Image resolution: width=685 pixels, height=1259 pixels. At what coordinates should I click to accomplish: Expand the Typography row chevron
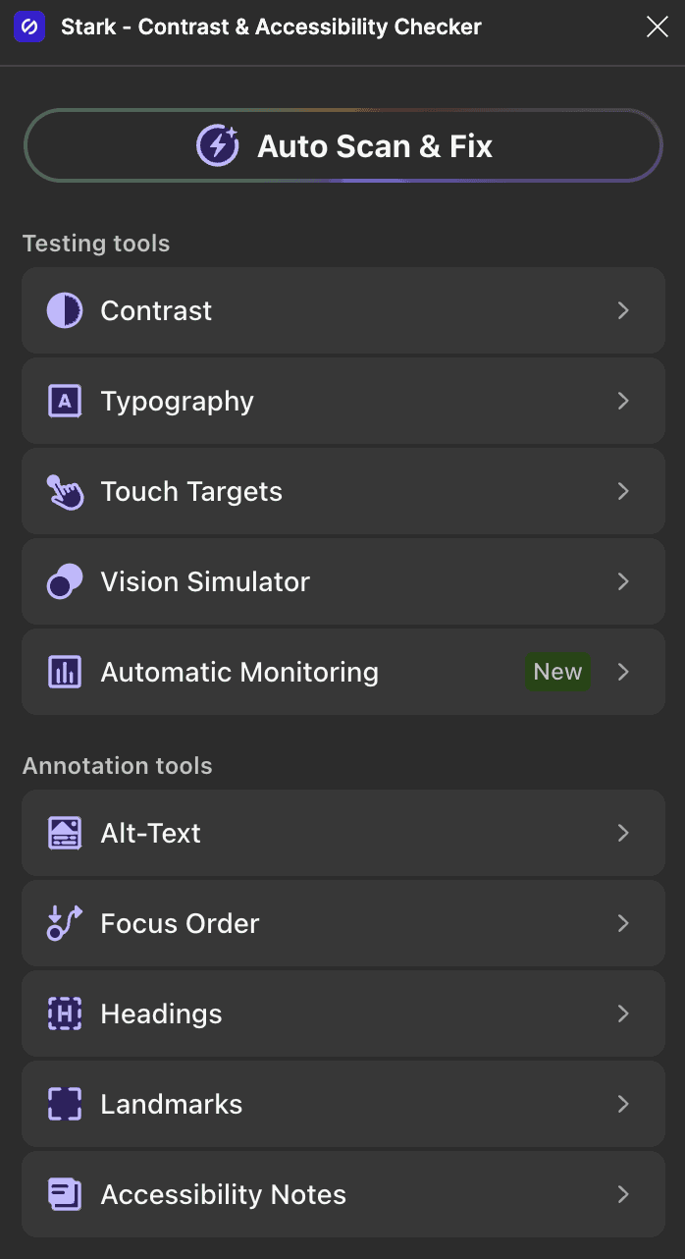pyautogui.click(x=623, y=401)
